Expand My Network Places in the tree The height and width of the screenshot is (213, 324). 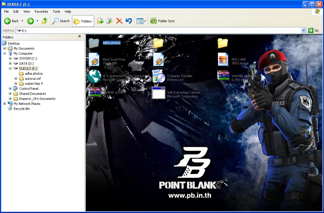point(4,104)
